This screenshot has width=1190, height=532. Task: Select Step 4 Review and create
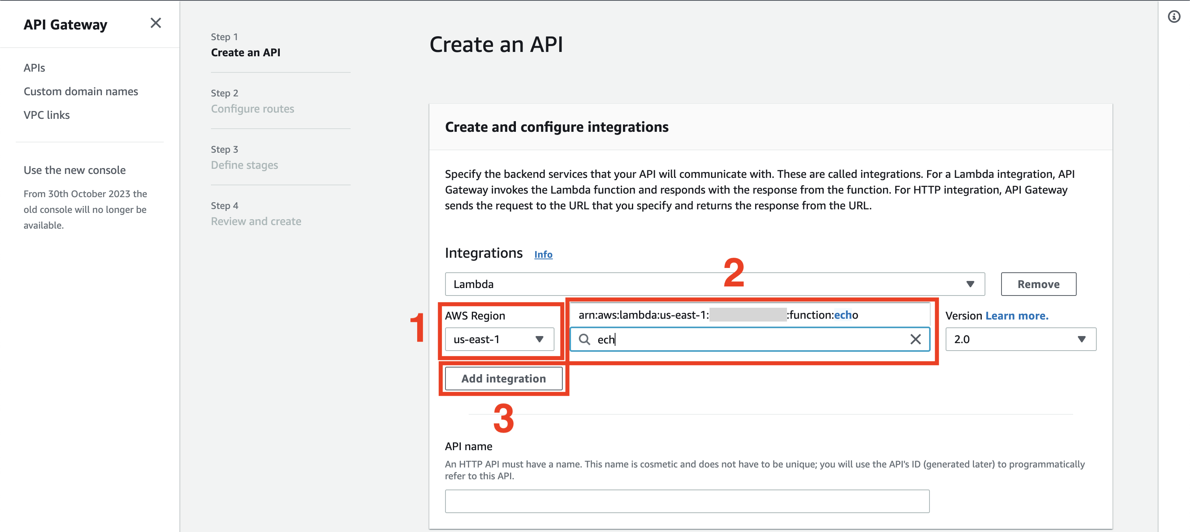(x=256, y=221)
